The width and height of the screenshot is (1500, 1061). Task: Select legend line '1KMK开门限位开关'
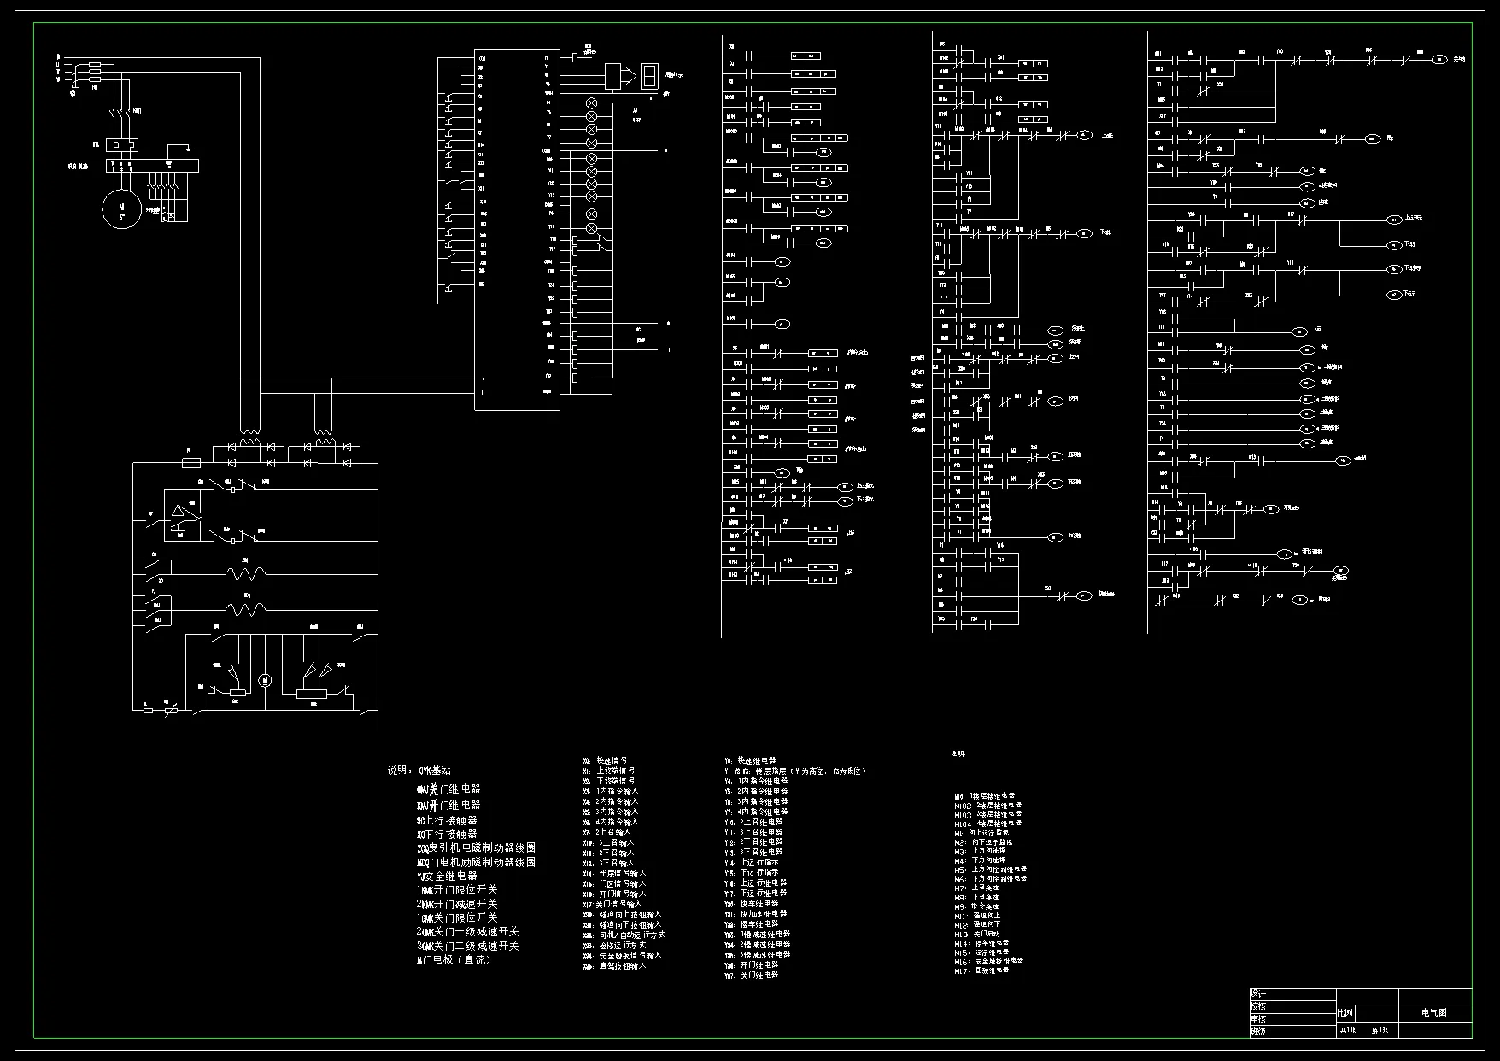[x=456, y=889]
